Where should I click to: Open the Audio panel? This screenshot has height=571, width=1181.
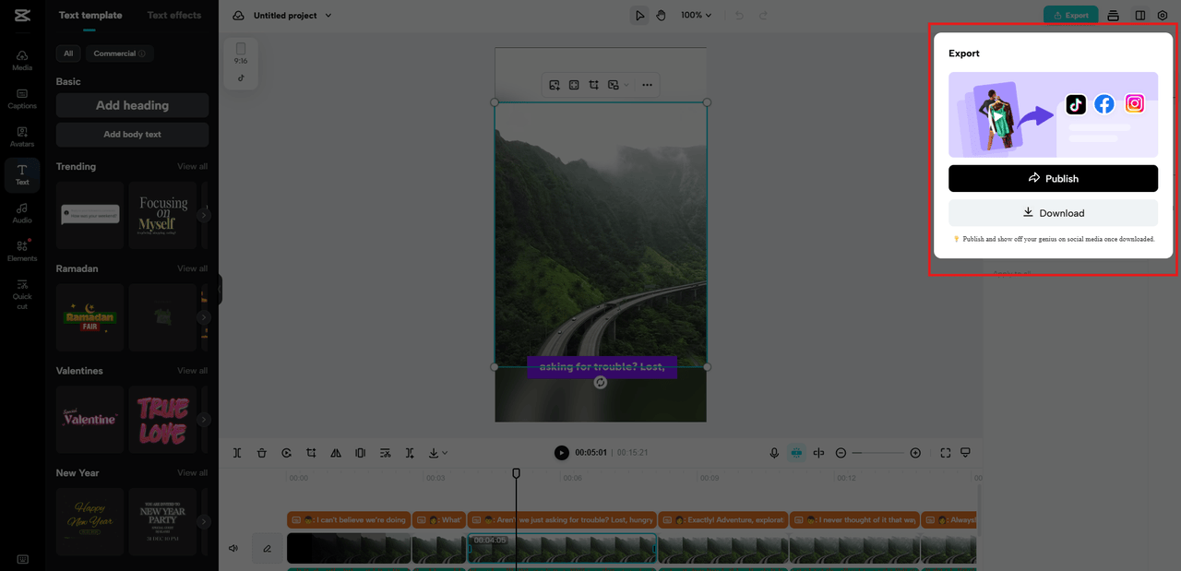[22, 213]
